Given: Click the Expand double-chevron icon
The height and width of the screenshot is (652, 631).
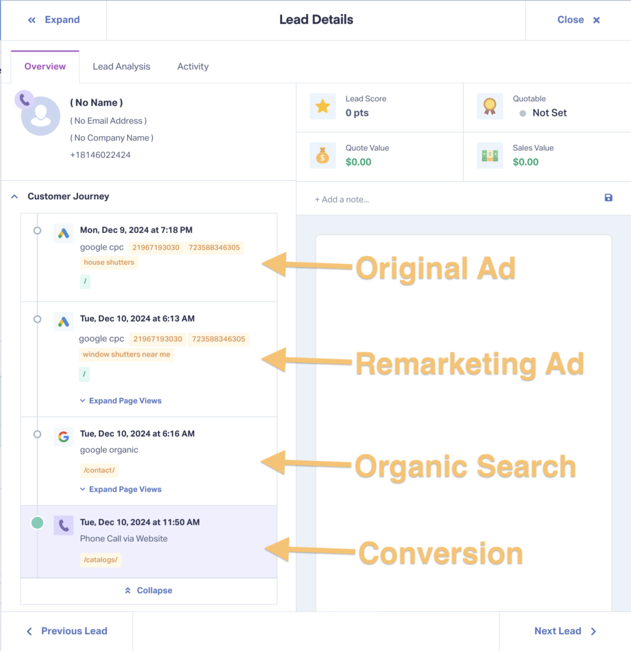Looking at the screenshot, I should [x=32, y=20].
